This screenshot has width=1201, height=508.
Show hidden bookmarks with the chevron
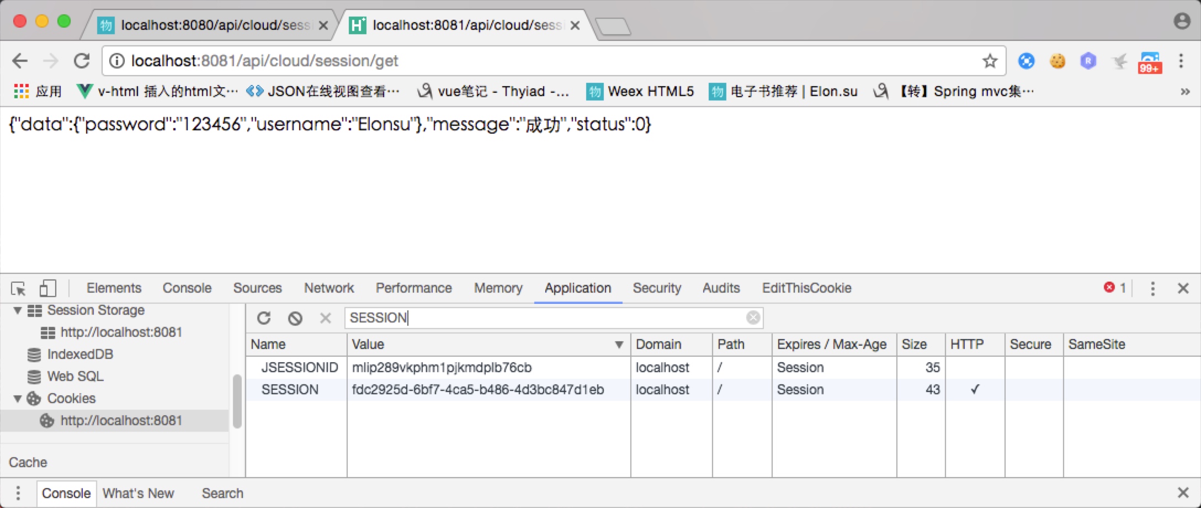click(1185, 92)
